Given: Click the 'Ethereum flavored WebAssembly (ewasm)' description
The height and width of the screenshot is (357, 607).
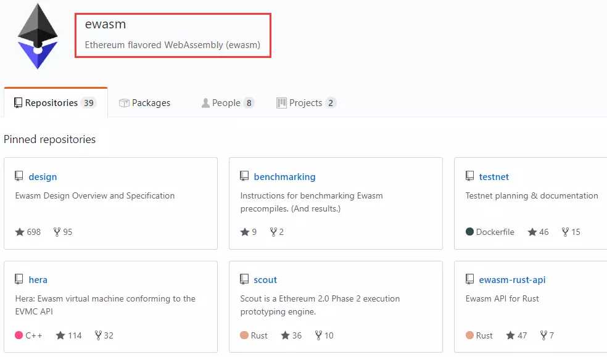Looking at the screenshot, I should pyautogui.click(x=172, y=45).
